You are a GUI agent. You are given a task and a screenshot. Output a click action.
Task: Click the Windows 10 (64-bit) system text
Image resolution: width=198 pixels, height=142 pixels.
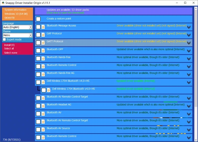[16, 14]
